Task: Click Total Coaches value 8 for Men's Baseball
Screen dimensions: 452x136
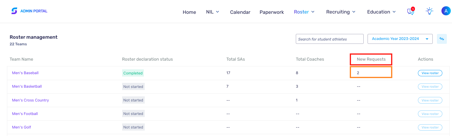Action: 297,73
